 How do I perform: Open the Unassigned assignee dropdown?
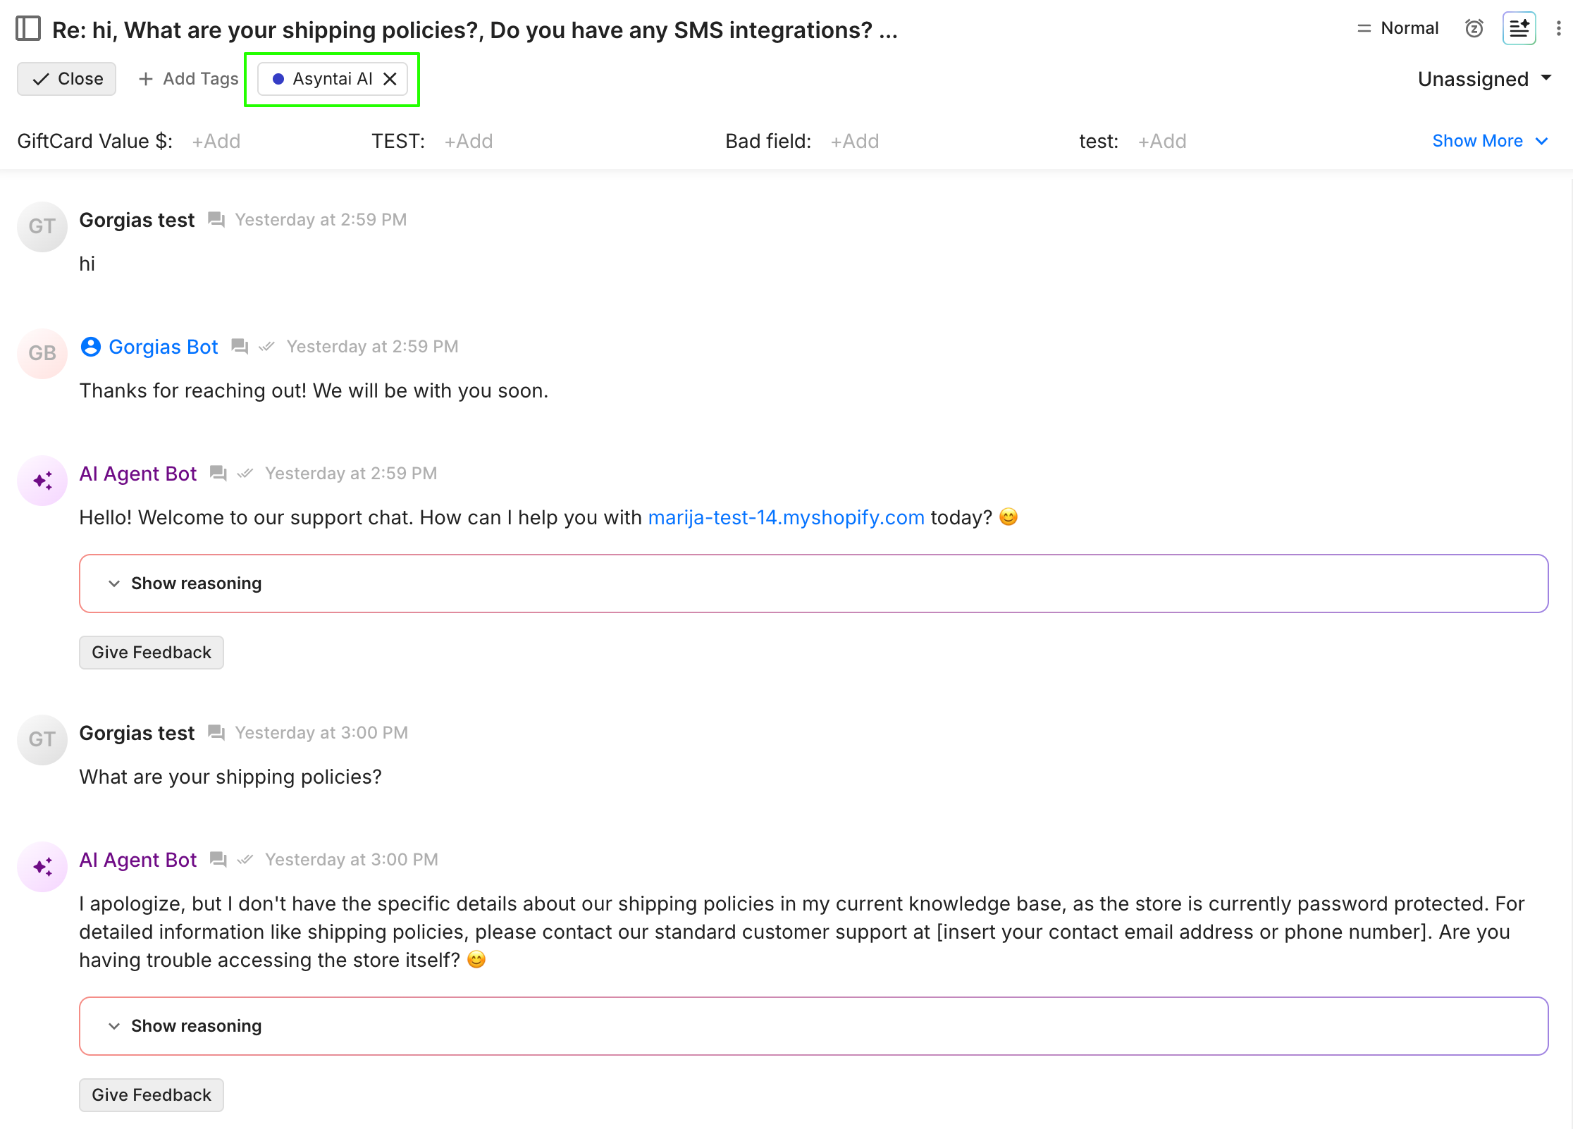1484,79
